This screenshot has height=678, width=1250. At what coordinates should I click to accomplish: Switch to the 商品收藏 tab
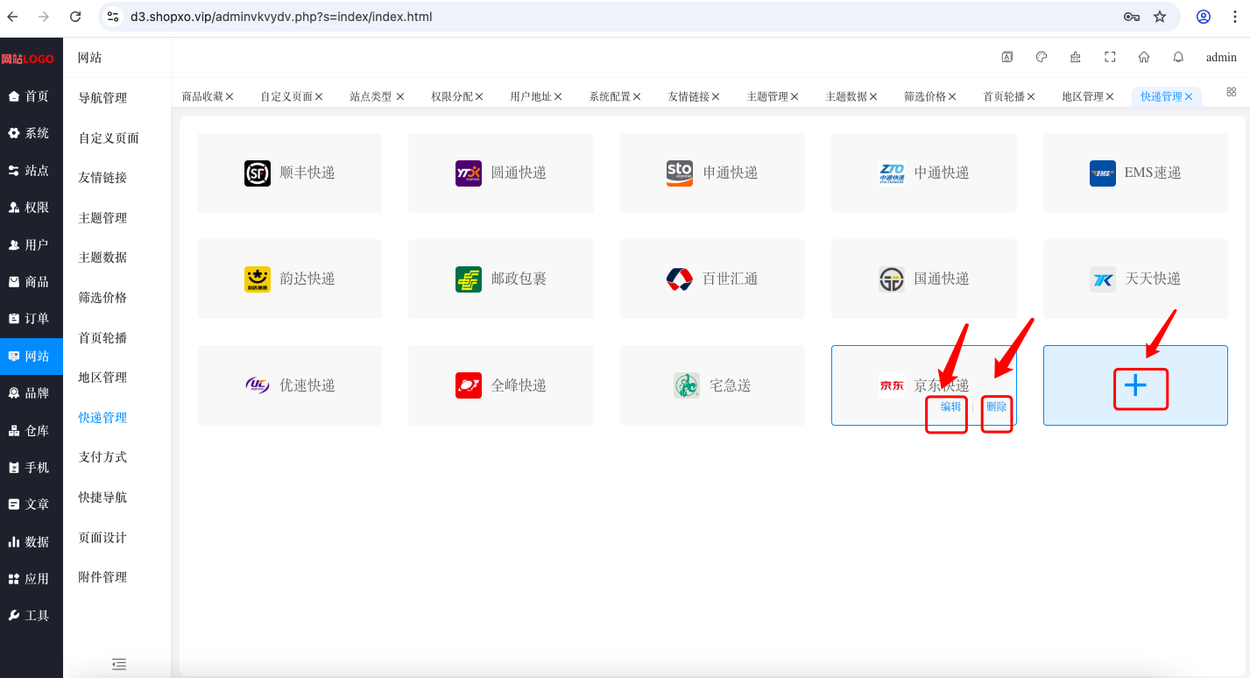pos(202,97)
